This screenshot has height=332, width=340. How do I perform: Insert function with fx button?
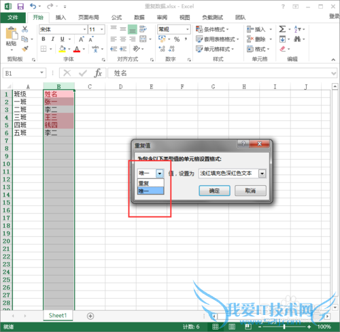click(x=98, y=73)
